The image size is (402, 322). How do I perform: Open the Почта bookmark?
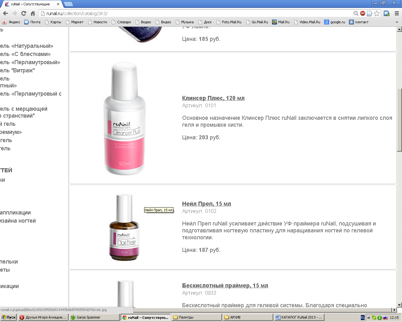pos(32,22)
